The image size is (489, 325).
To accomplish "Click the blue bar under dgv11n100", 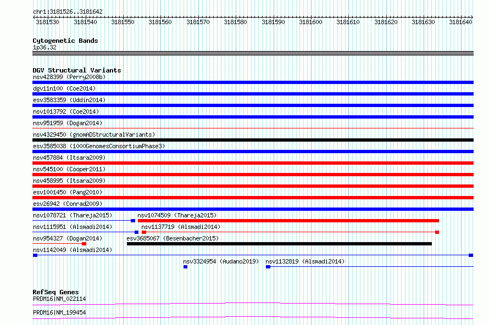I will [x=253, y=94].
